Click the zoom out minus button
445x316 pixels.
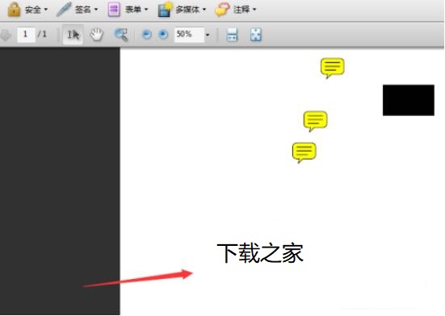coord(147,35)
